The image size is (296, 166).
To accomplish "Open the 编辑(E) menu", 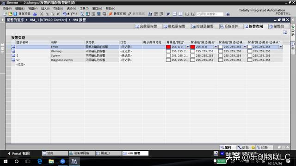I will click(20, 8).
